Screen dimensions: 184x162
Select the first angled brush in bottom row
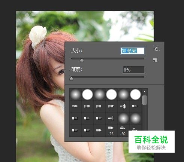tap(75, 130)
